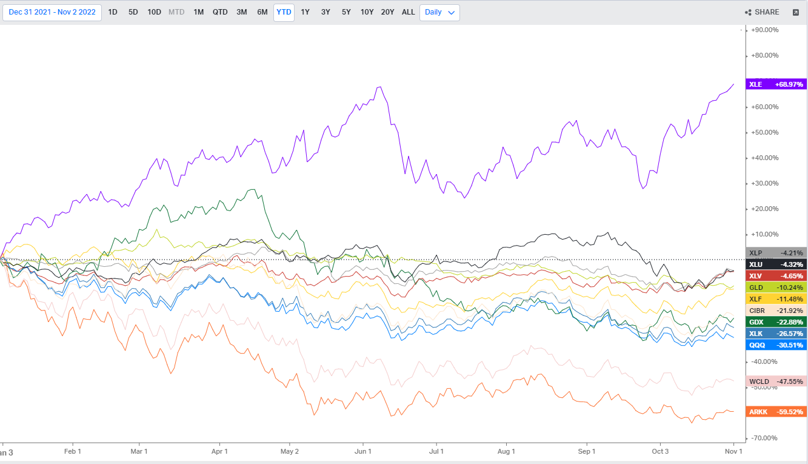Select the 10D time range

coord(155,12)
